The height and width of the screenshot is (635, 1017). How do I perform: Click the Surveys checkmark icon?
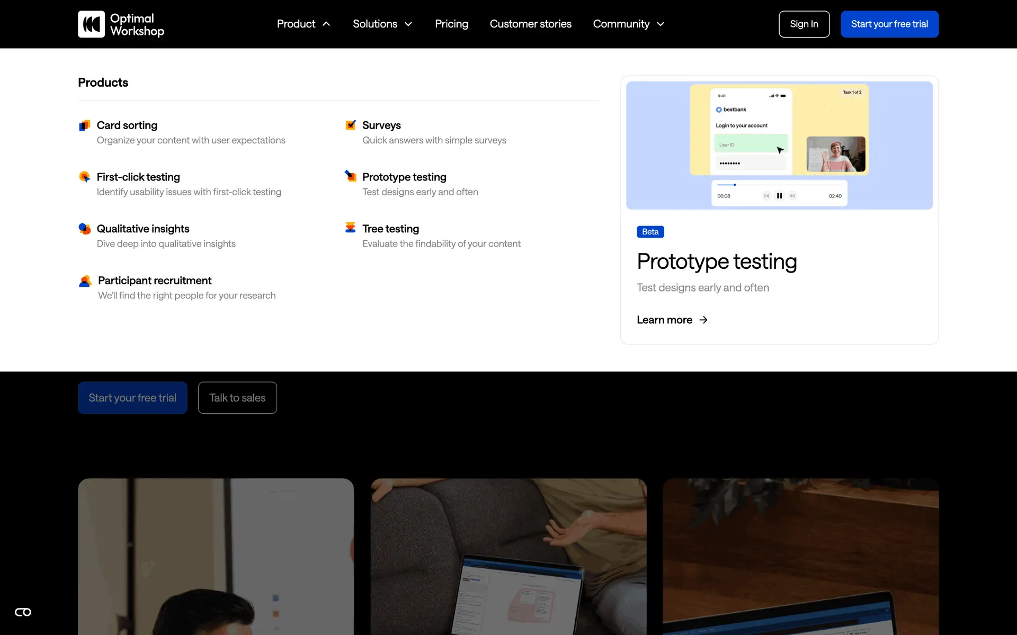pyautogui.click(x=350, y=125)
